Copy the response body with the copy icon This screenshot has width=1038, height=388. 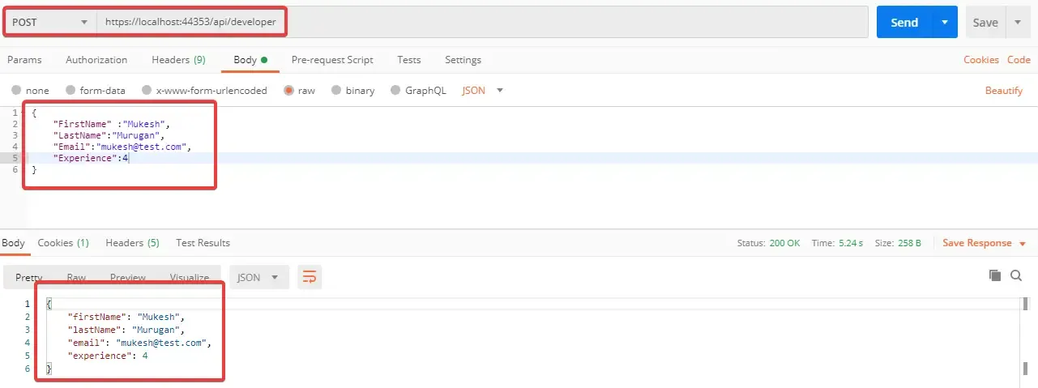[995, 275]
